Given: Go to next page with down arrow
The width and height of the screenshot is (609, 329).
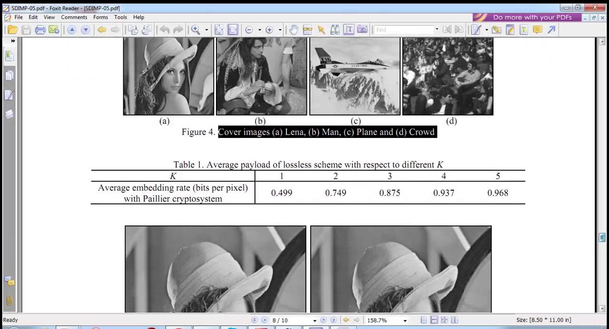Looking at the screenshot, I should (x=86, y=30).
